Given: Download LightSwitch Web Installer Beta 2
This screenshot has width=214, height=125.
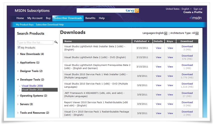Looking at the screenshot, I should point(187,46).
